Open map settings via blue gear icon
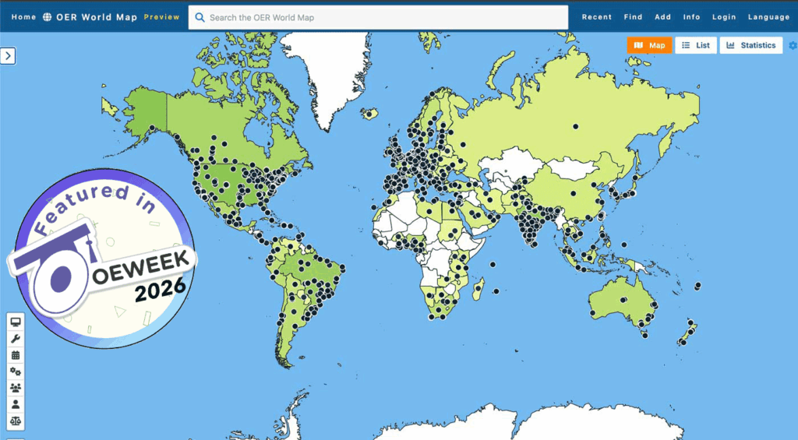The width and height of the screenshot is (798, 440). tap(793, 45)
